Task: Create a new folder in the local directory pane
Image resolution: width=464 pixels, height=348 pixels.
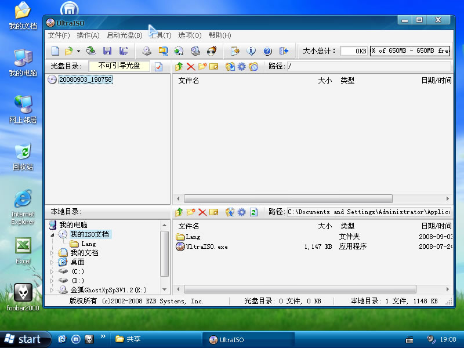Action: 191,212
